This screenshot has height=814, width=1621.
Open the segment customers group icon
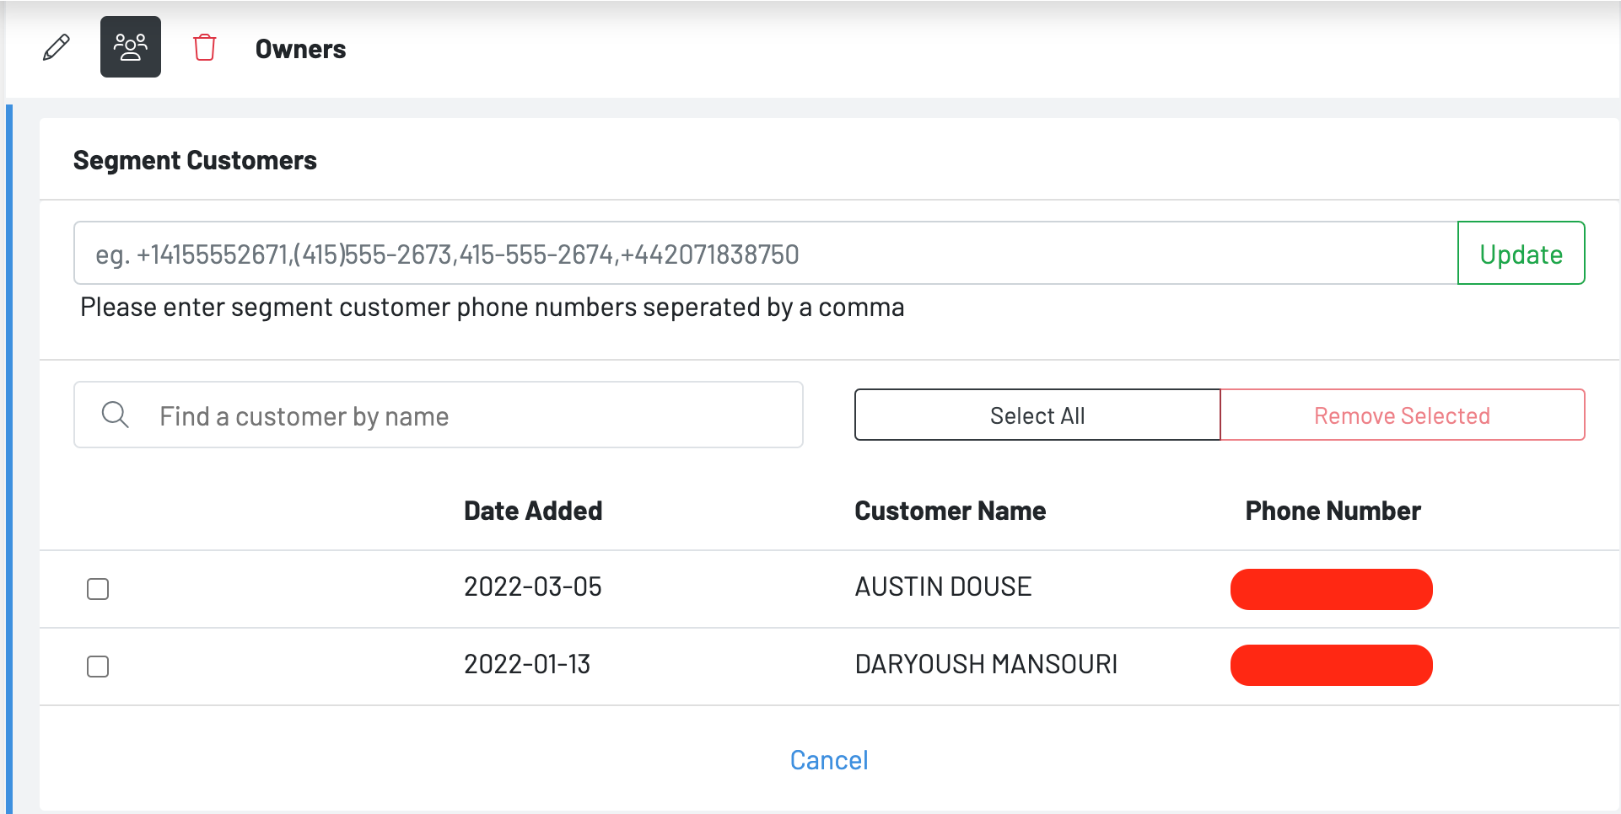[131, 47]
